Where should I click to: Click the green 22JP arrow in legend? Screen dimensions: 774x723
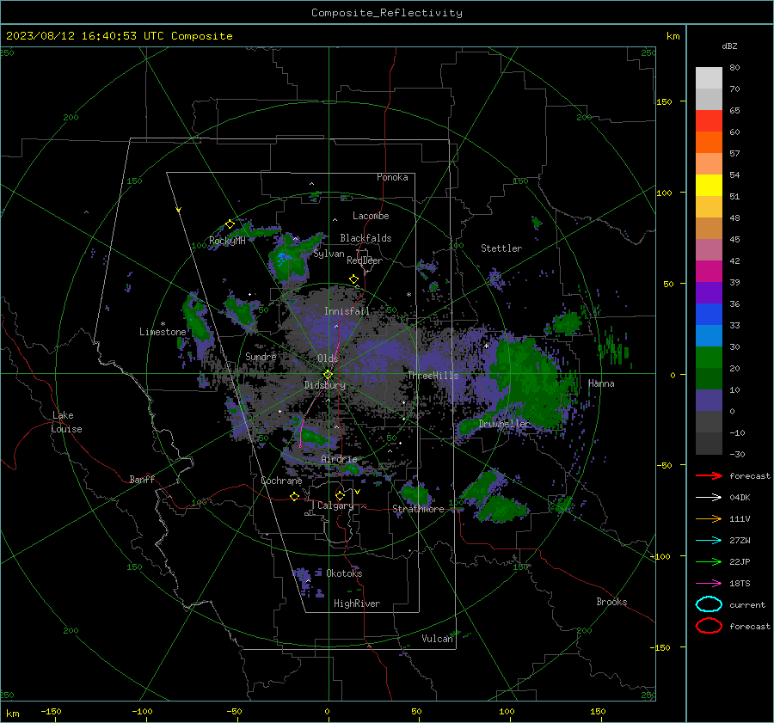coord(709,561)
